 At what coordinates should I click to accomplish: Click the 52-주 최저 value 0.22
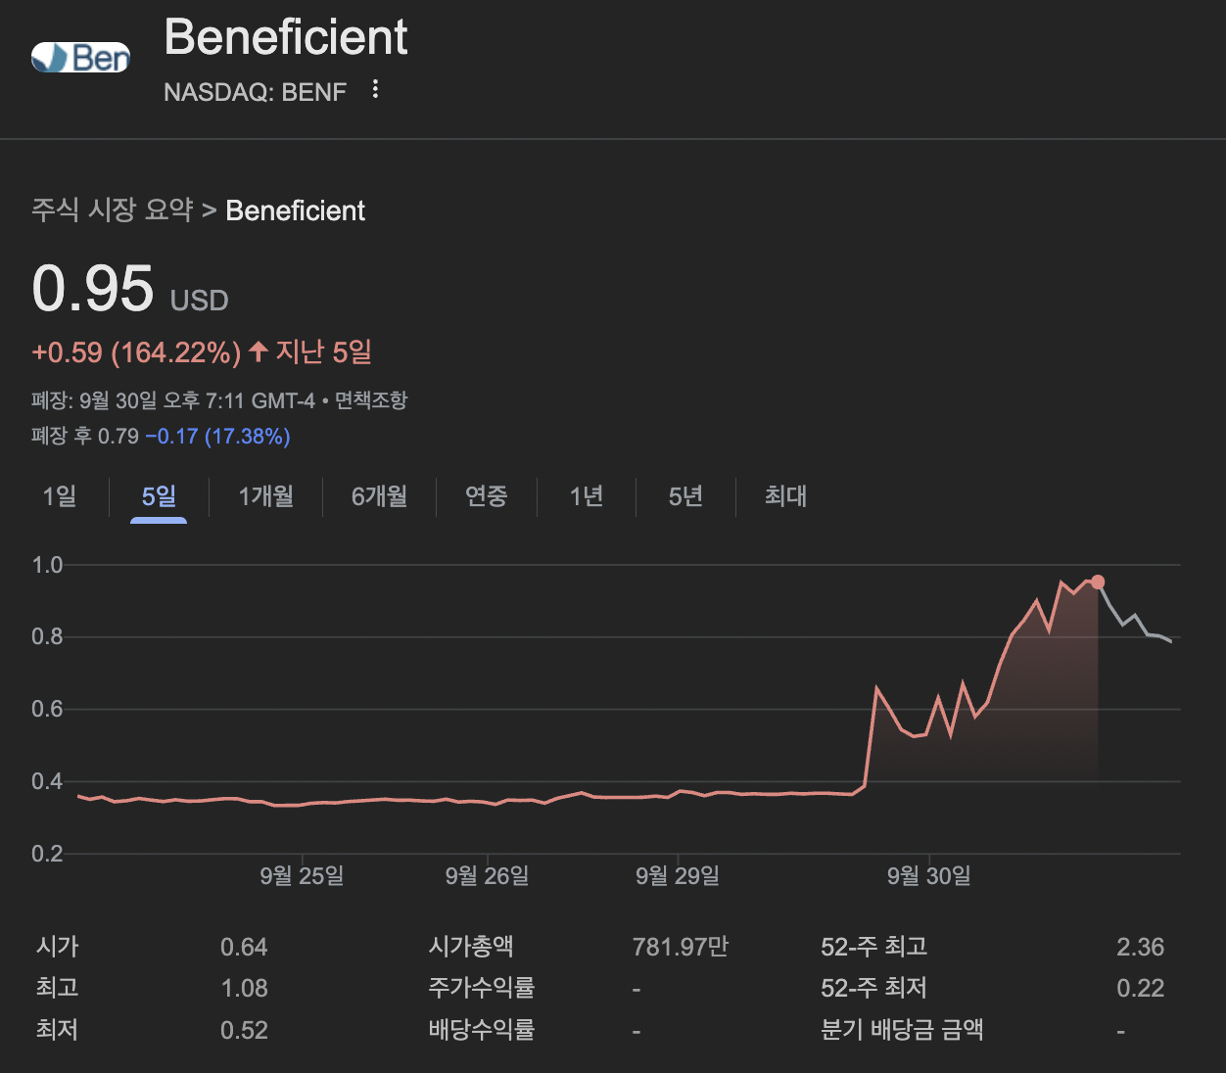point(1141,988)
